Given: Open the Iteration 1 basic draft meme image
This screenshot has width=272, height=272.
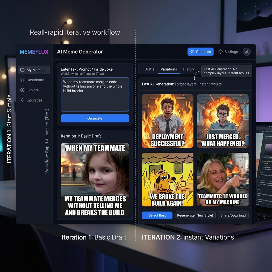Looking at the screenshot, I should click(x=95, y=180).
